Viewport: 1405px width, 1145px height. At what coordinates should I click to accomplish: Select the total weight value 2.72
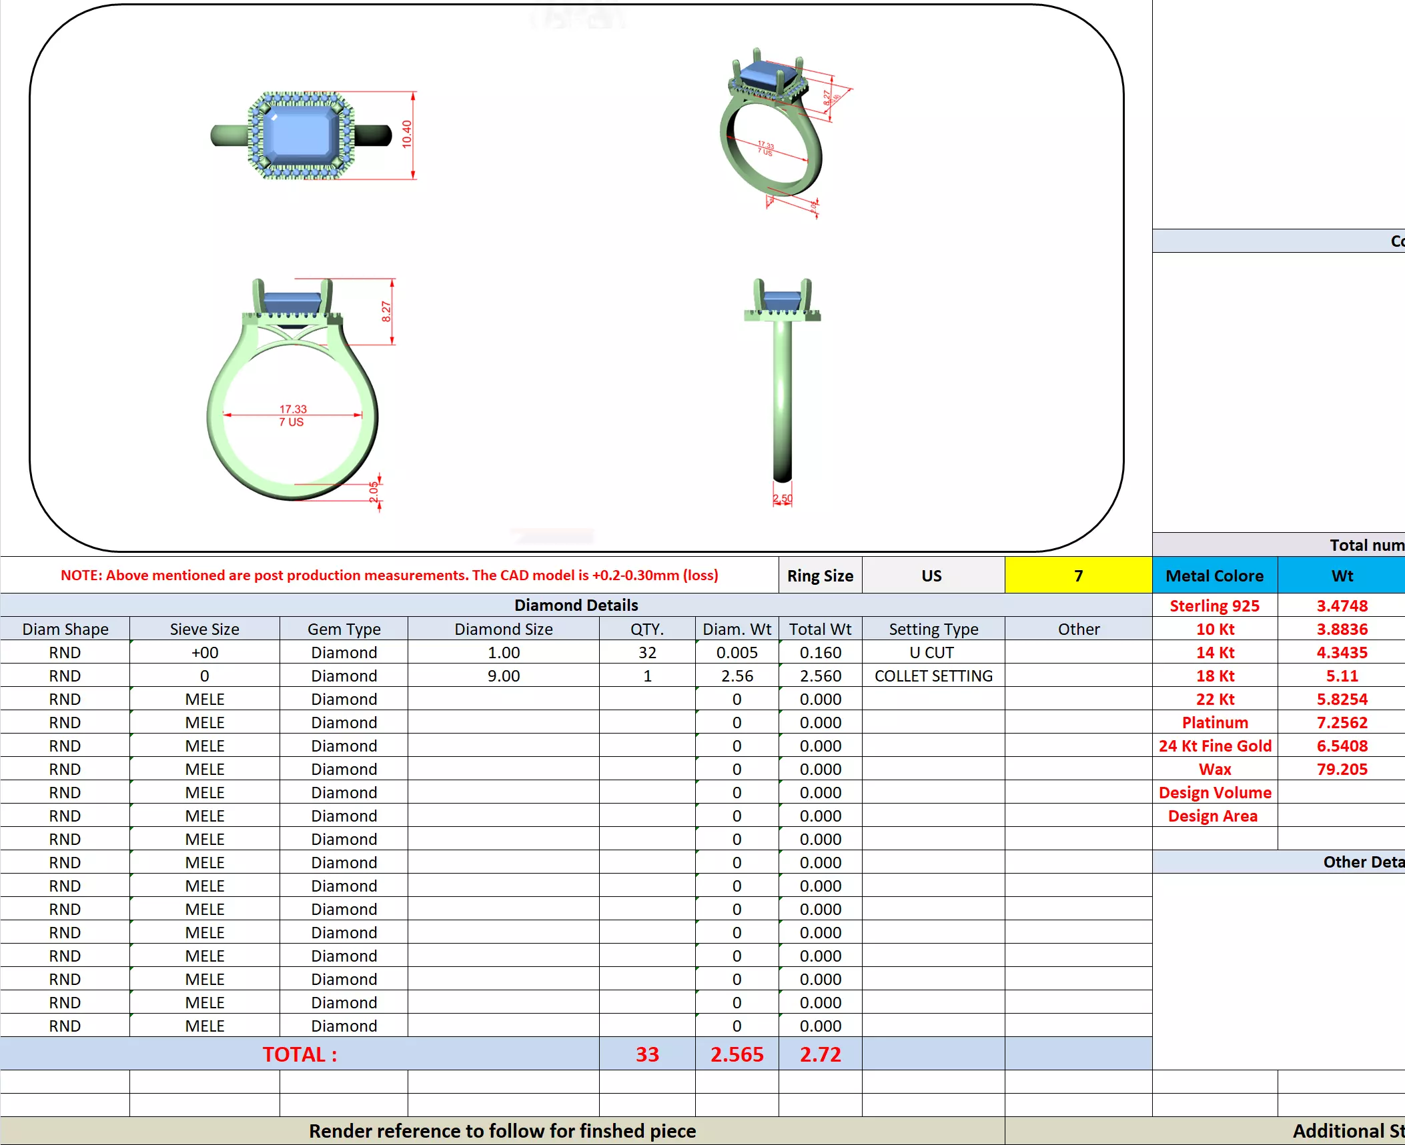point(820,1054)
